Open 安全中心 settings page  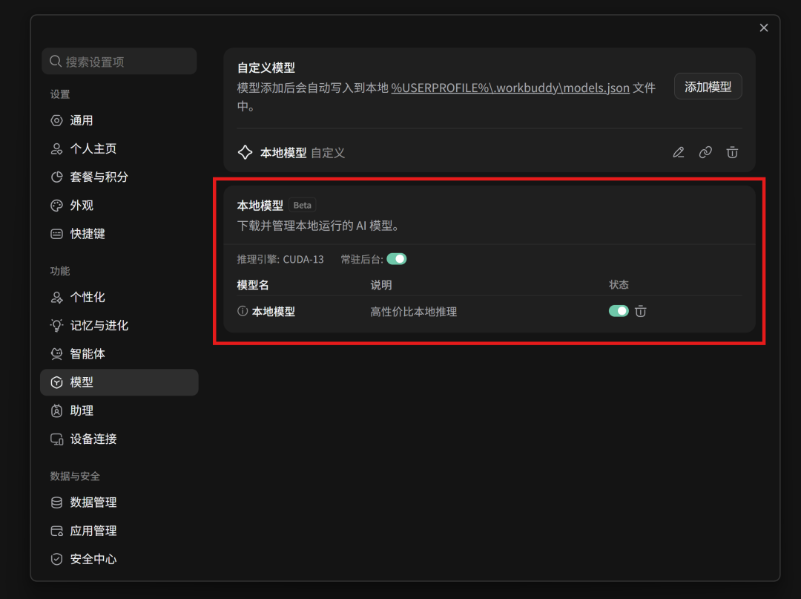point(119,559)
